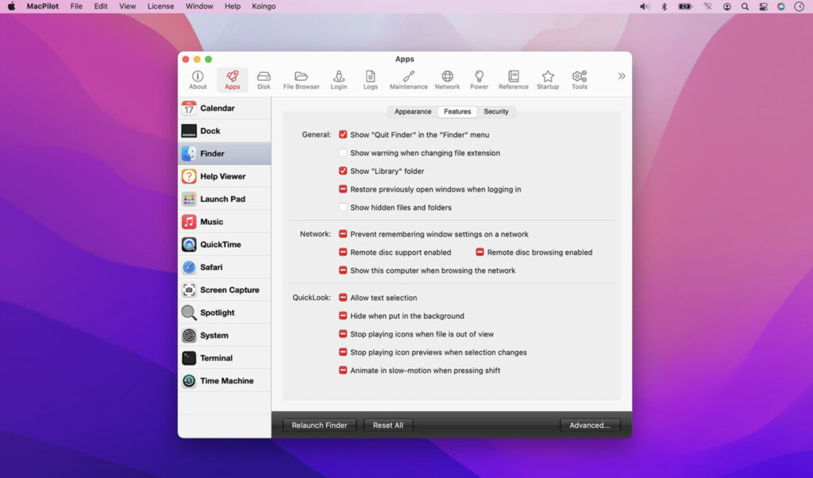Toggle Remote disc support enabled
Viewport: 813px width, 478px height.
[x=343, y=252]
